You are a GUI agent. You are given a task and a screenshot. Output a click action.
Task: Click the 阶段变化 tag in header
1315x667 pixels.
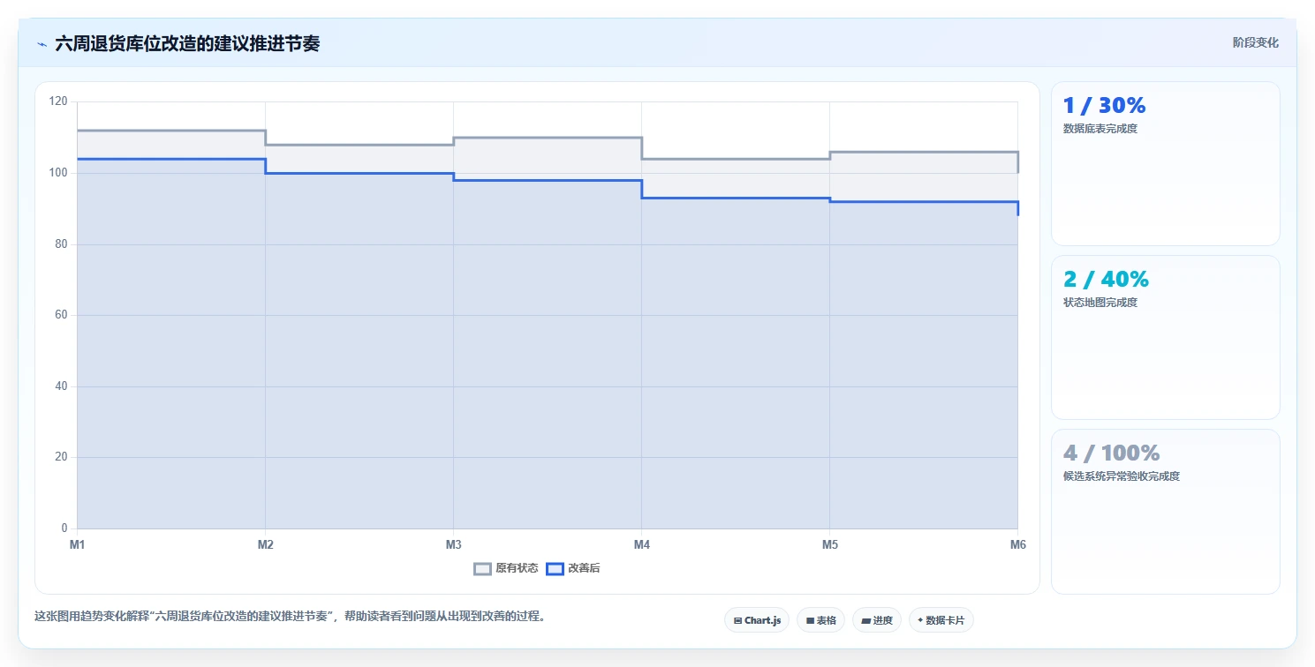coord(1255,42)
